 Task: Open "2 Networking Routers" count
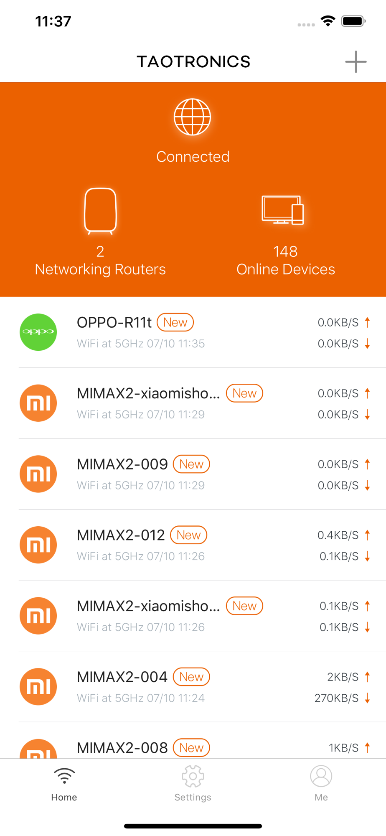click(x=100, y=260)
